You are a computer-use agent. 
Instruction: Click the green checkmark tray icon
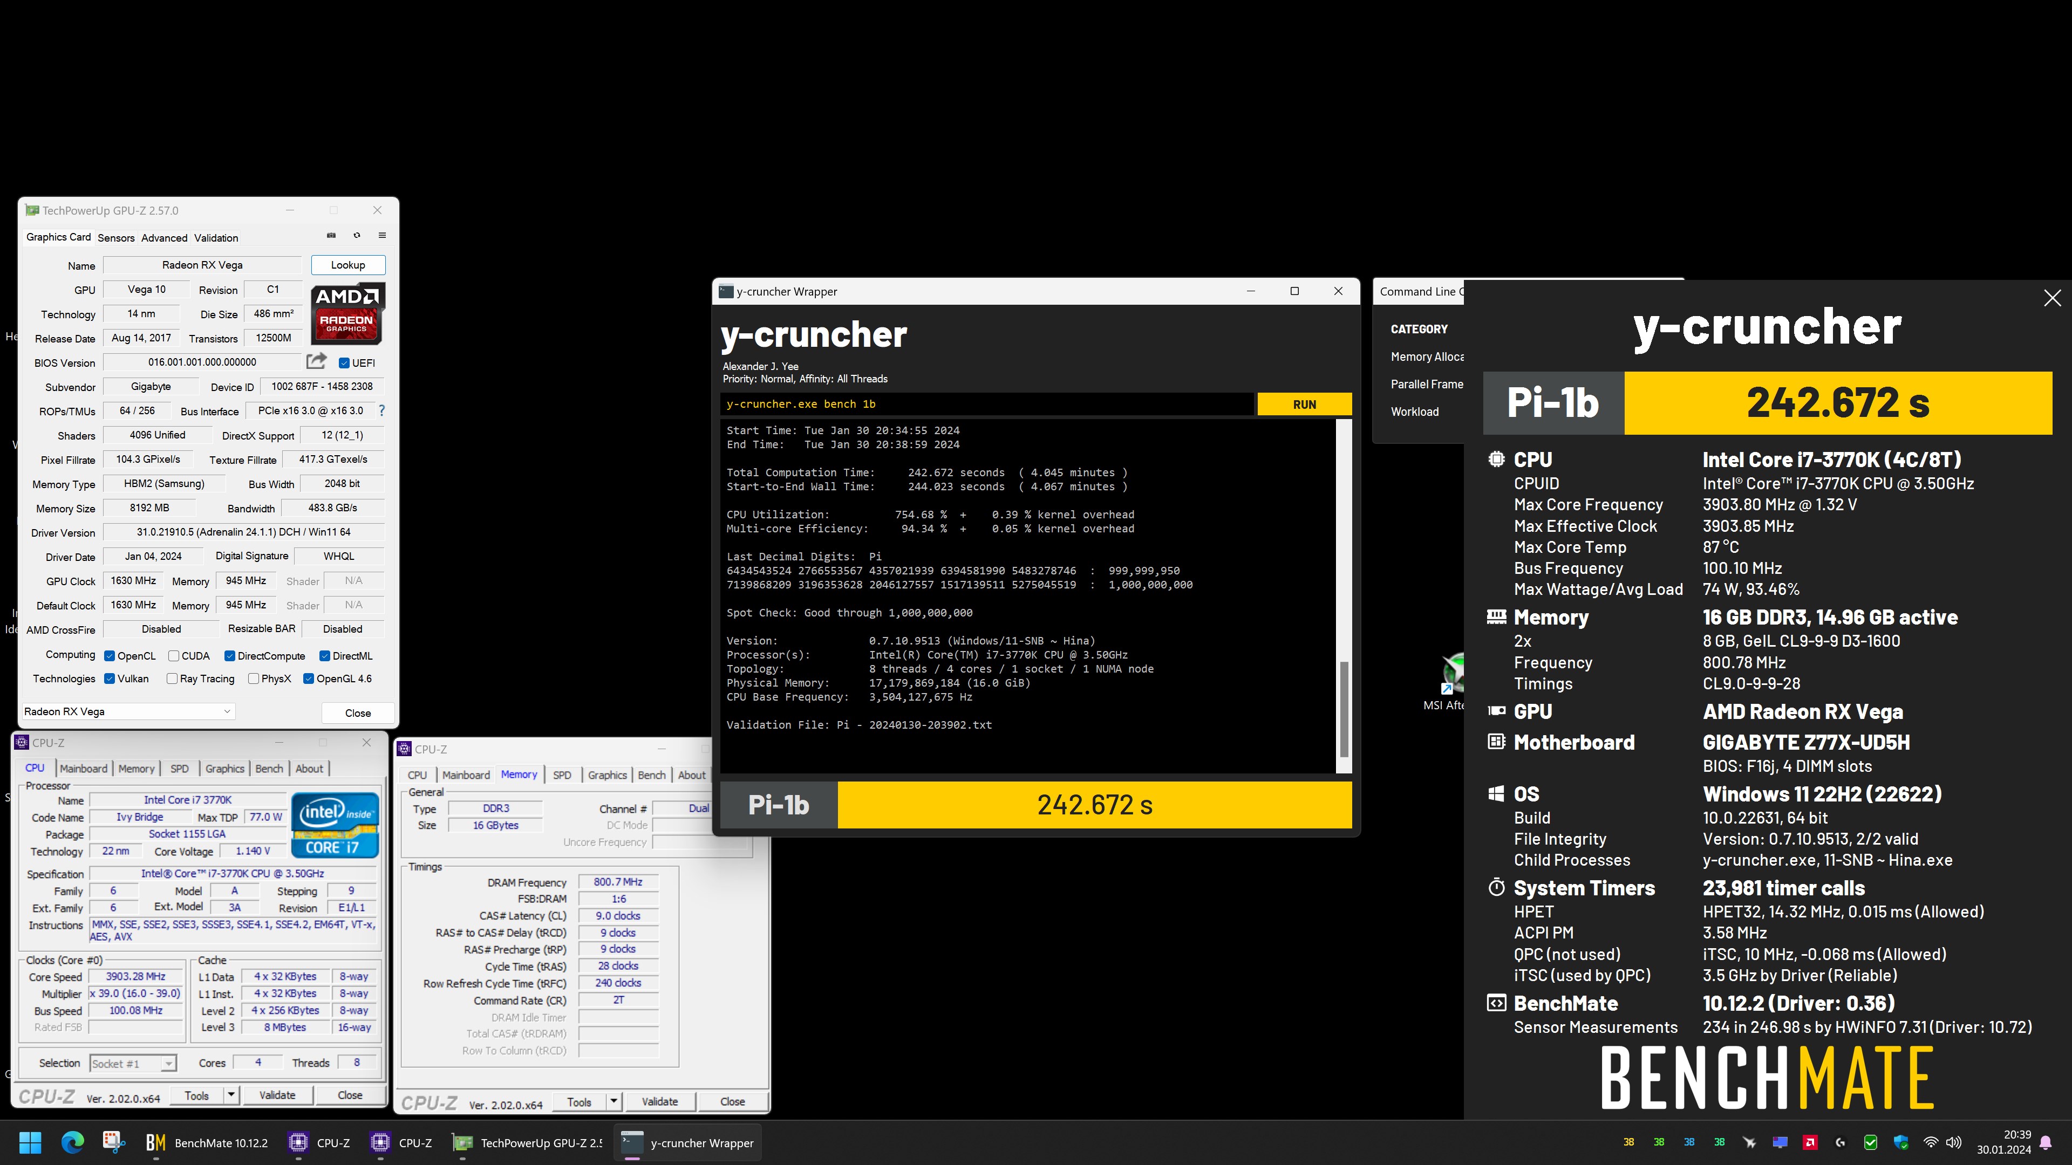coord(1871,1142)
